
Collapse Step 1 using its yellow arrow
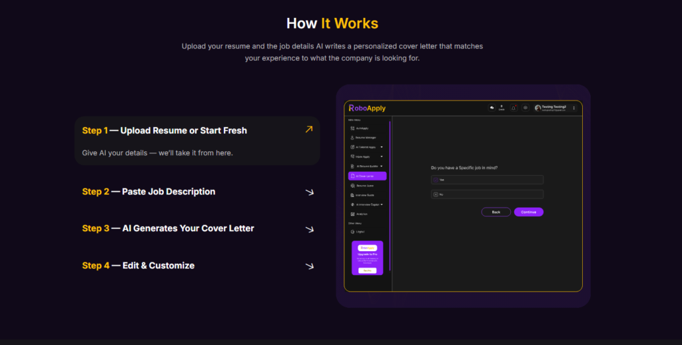coord(308,130)
